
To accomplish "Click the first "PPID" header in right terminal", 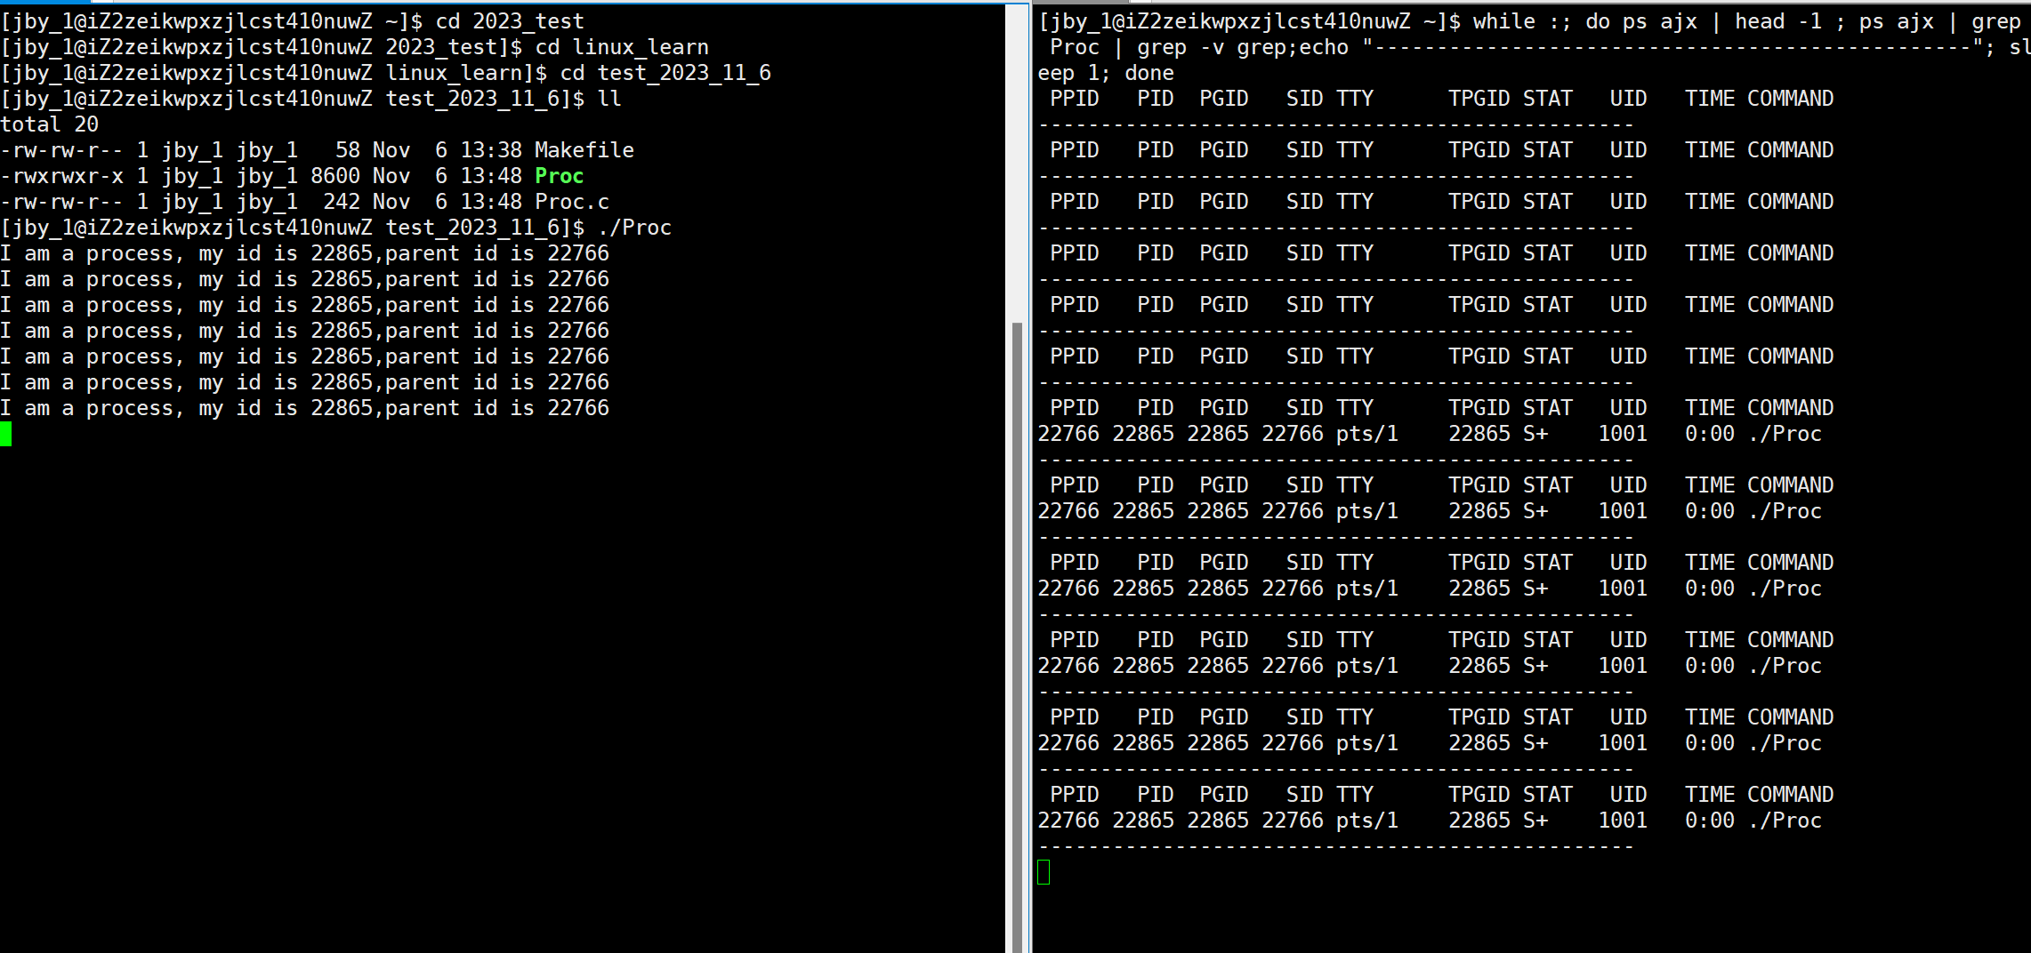I will coord(1075,99).
